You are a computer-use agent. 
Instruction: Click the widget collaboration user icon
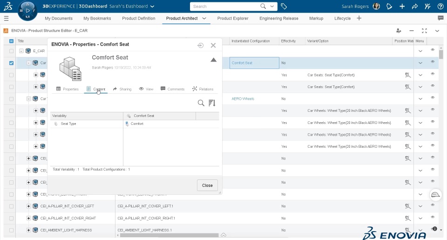click(399, 31)
